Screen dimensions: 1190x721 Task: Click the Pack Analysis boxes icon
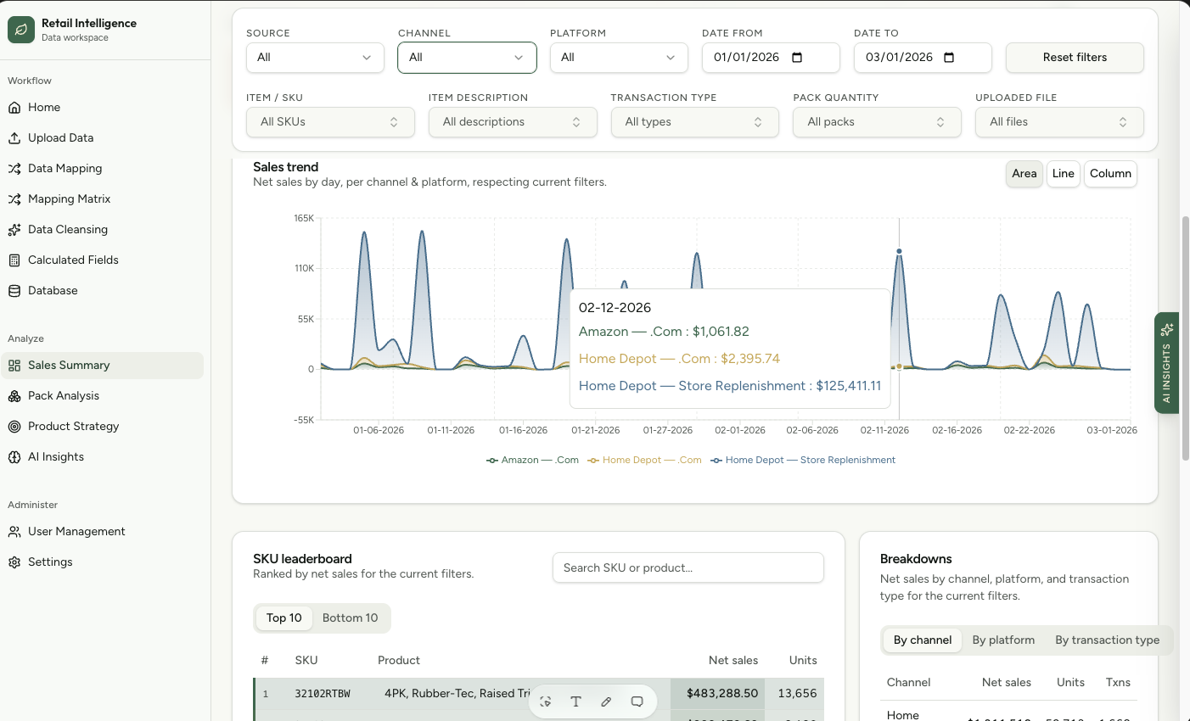(14, 396)
